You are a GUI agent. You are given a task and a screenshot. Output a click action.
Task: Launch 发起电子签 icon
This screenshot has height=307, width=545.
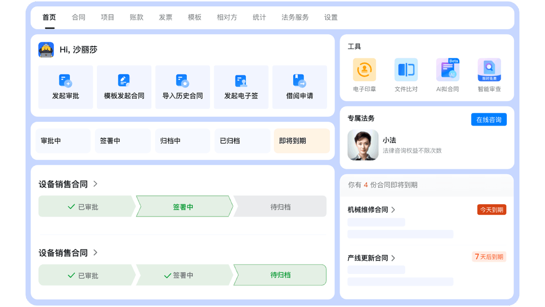point(241,81)
